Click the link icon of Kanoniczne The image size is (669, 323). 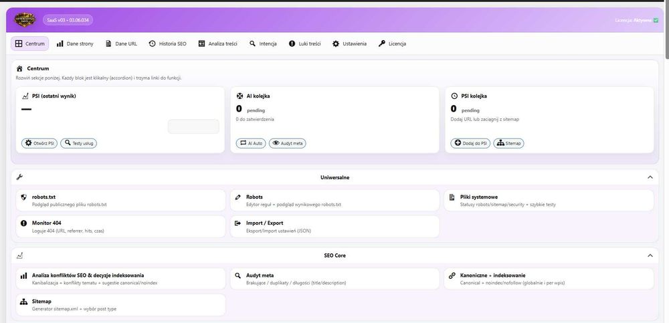[x=452, y=276]
